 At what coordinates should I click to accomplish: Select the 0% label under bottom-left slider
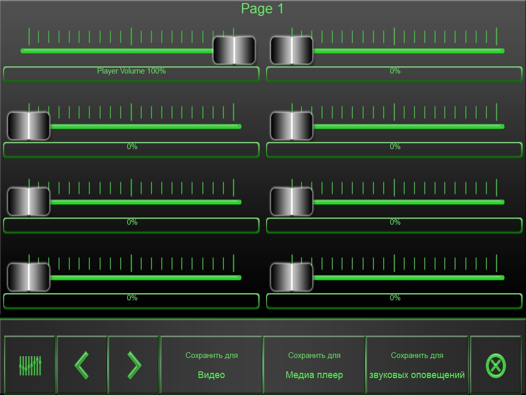(x=131, y=301)
